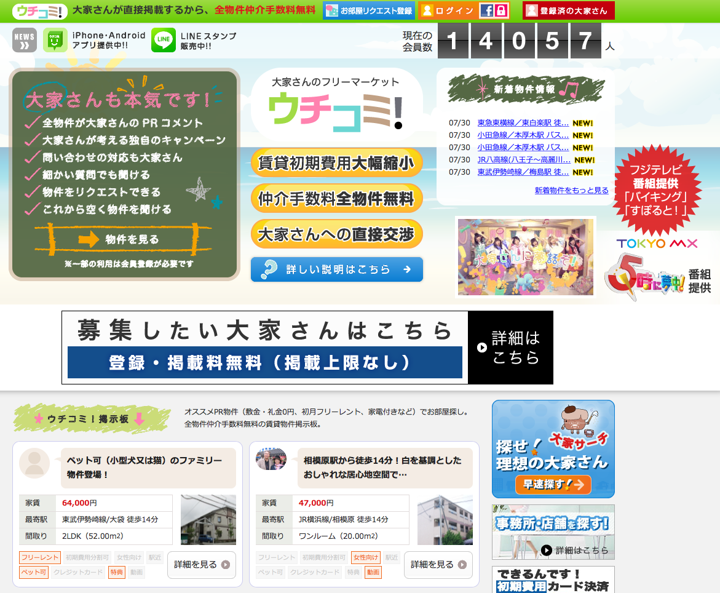720x593 pixels.
Task: Click the orange 女性向け tag on second listing
Action: (366, 557)
